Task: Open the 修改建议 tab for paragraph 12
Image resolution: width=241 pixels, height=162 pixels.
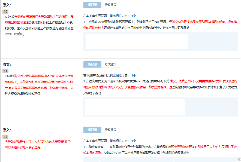Action: pyautogui.click(x=110, y=130)
